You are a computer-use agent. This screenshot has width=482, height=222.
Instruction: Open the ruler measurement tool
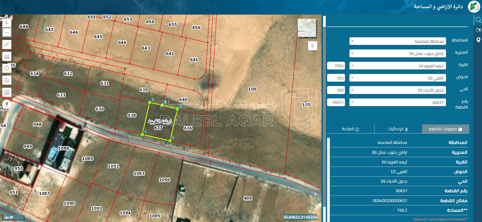point(7,56)
